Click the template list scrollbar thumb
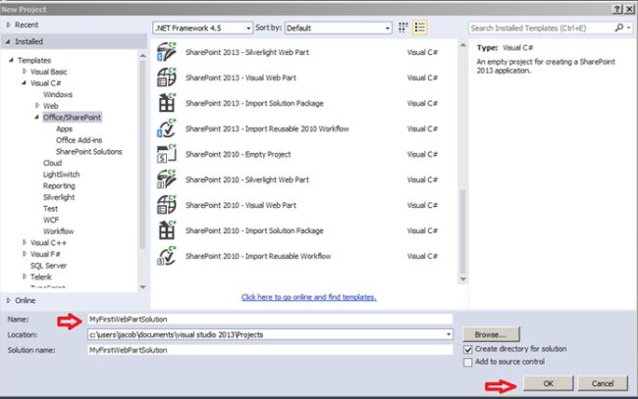638x399 pixels. pyautogui.click(x=463, y=231)
